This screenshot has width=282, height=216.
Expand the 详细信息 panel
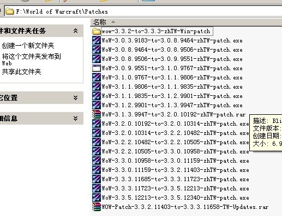[75, 119]
